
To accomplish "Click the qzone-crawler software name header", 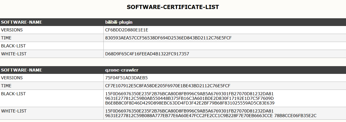I will [122, 70].
